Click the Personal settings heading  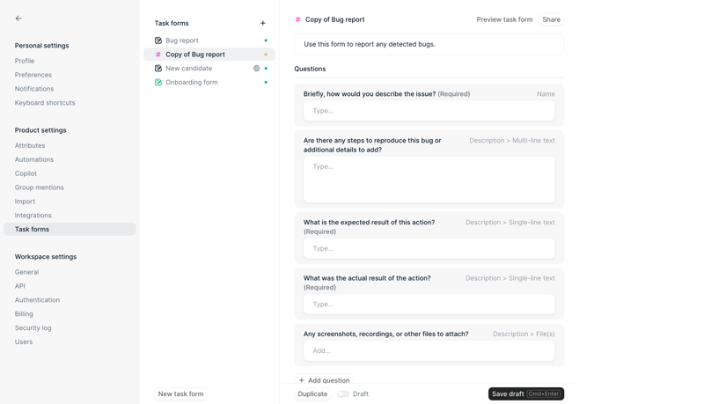(x=41, y=46)
